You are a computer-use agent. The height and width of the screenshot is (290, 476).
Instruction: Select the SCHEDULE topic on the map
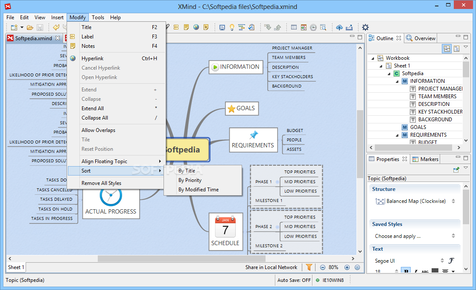click(x=225, y=231)
